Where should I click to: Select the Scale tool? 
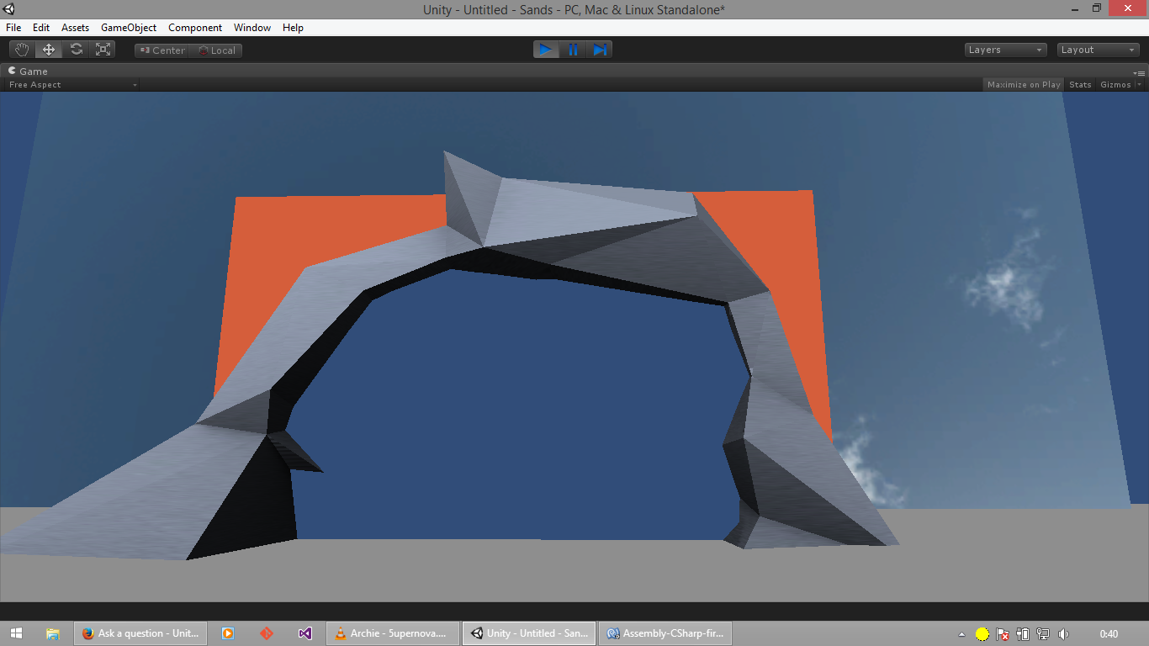[103, 50]
